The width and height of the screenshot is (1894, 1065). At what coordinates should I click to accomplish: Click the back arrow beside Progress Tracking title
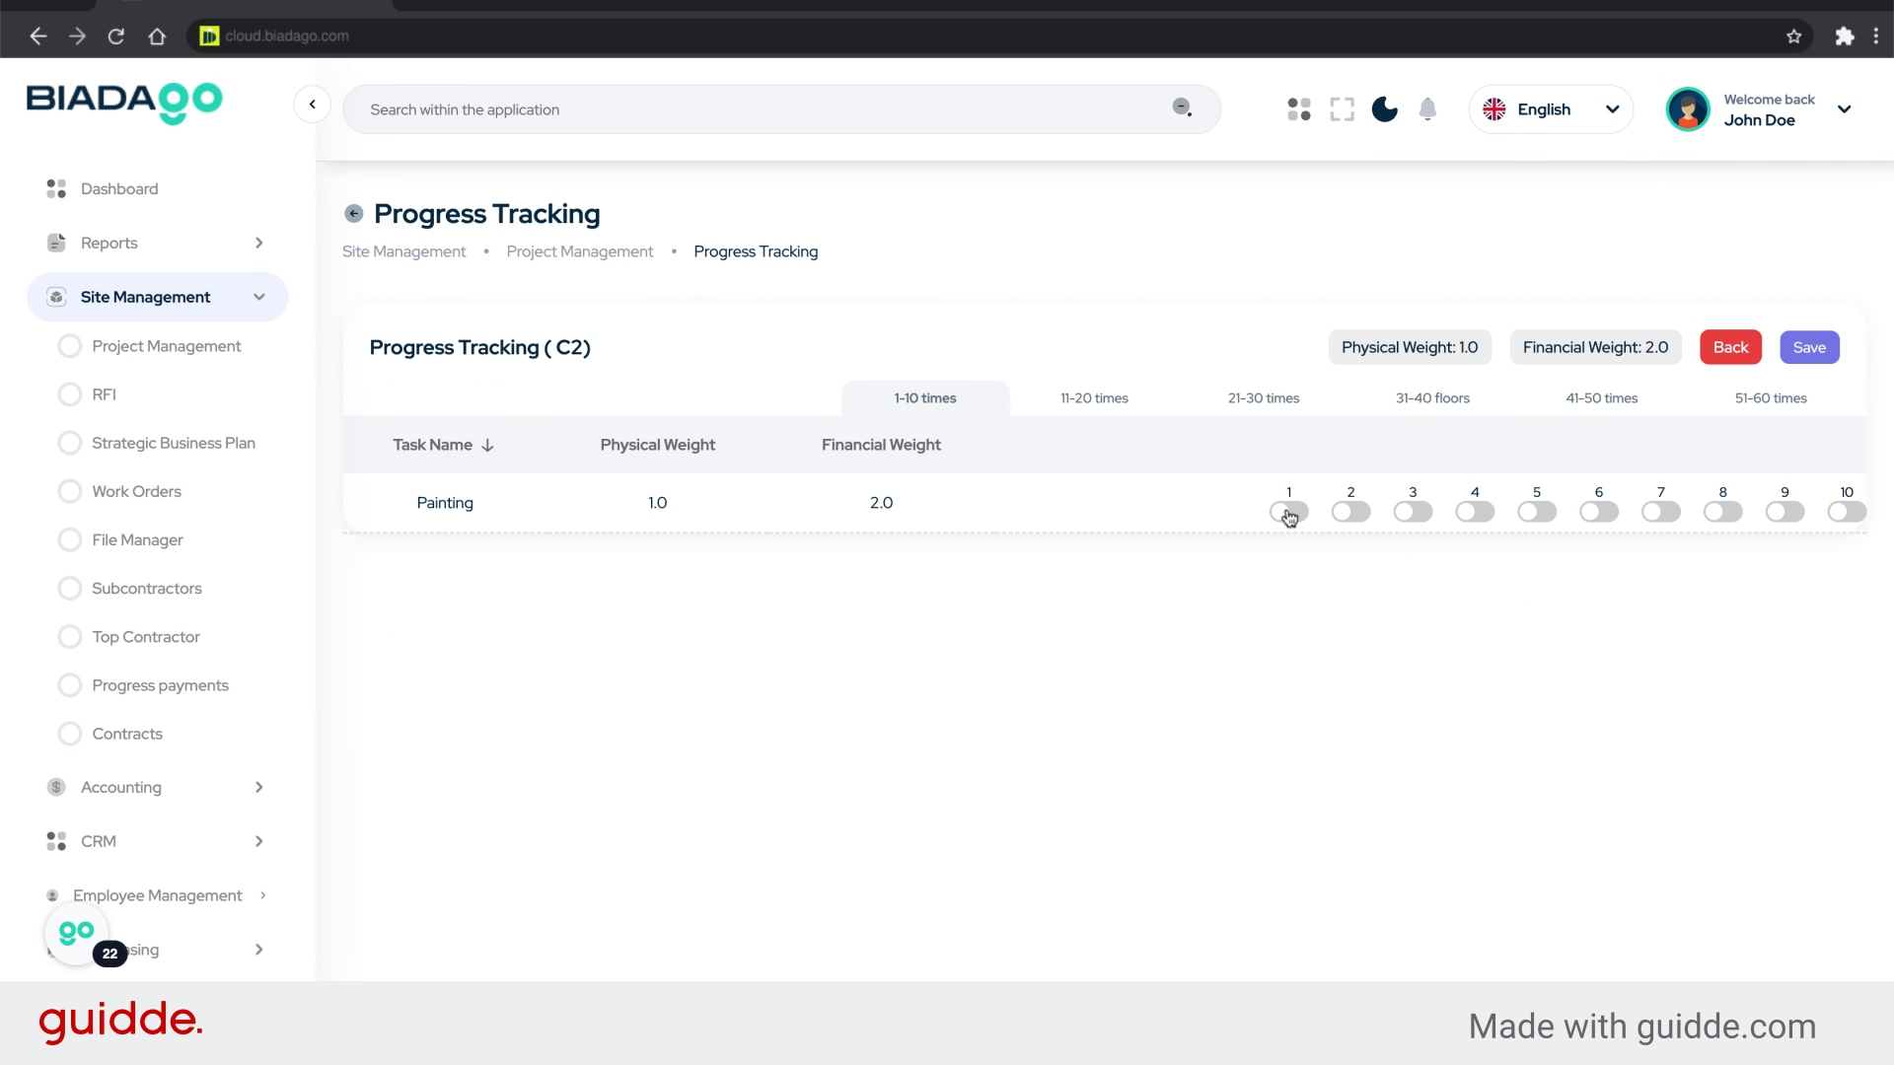pyautogui.click(x=353, y=214)
